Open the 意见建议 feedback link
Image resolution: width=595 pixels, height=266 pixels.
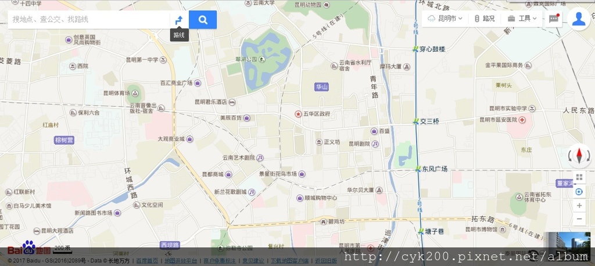[253, 261]
